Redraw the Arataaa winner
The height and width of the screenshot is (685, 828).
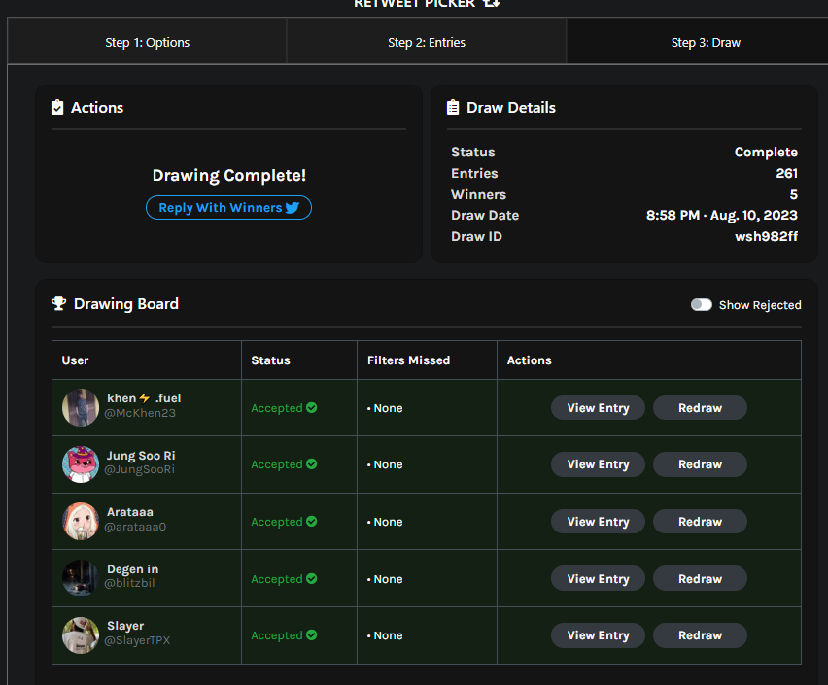(700, 521)
